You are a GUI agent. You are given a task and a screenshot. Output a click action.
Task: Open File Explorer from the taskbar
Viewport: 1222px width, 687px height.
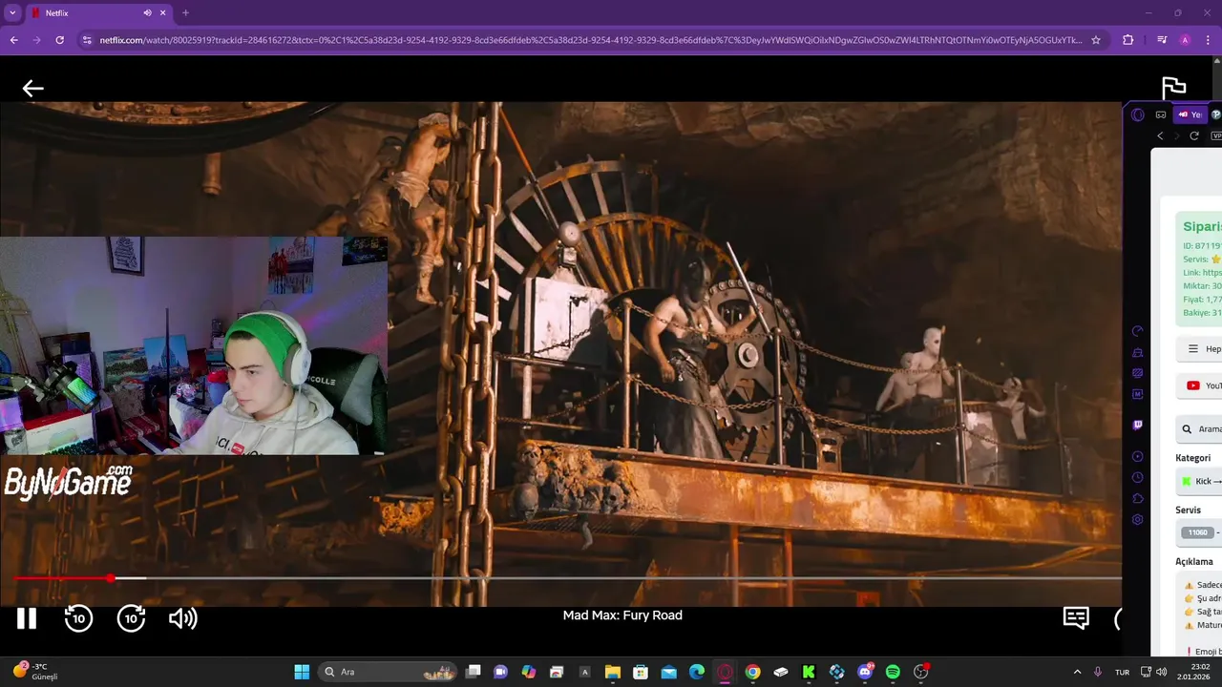click(x=613, y=672)
